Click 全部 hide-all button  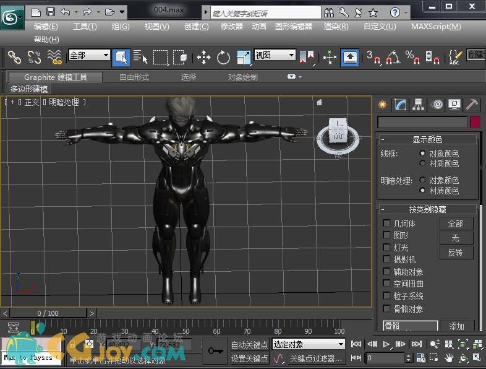(x=456, y=224)
